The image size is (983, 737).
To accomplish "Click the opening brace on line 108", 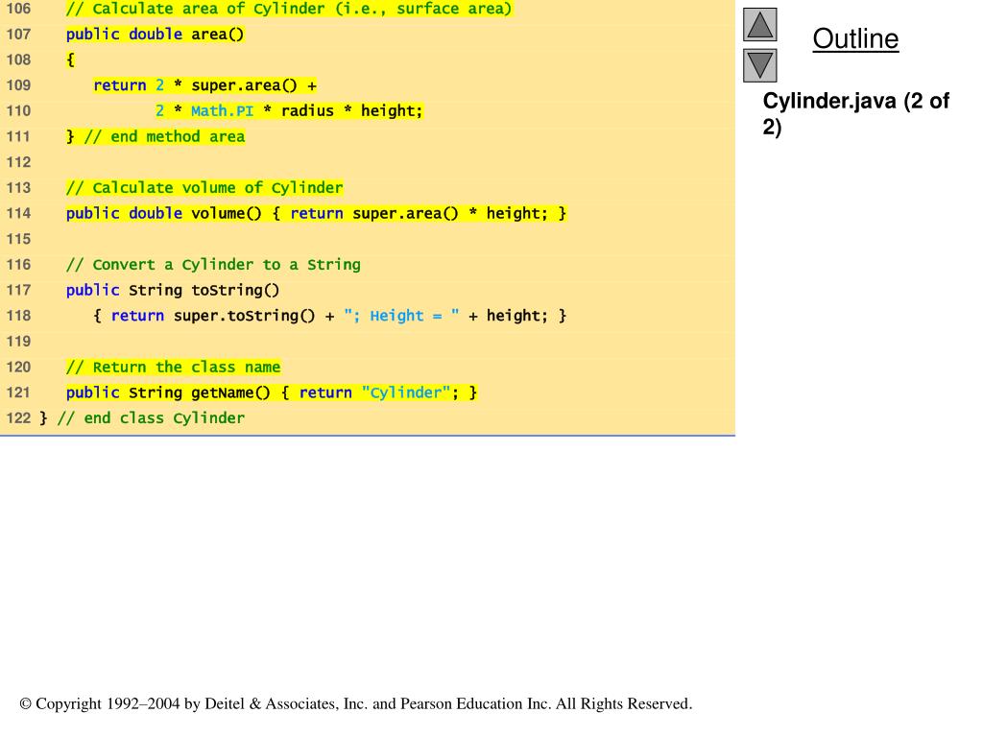I will click(70, 60).
